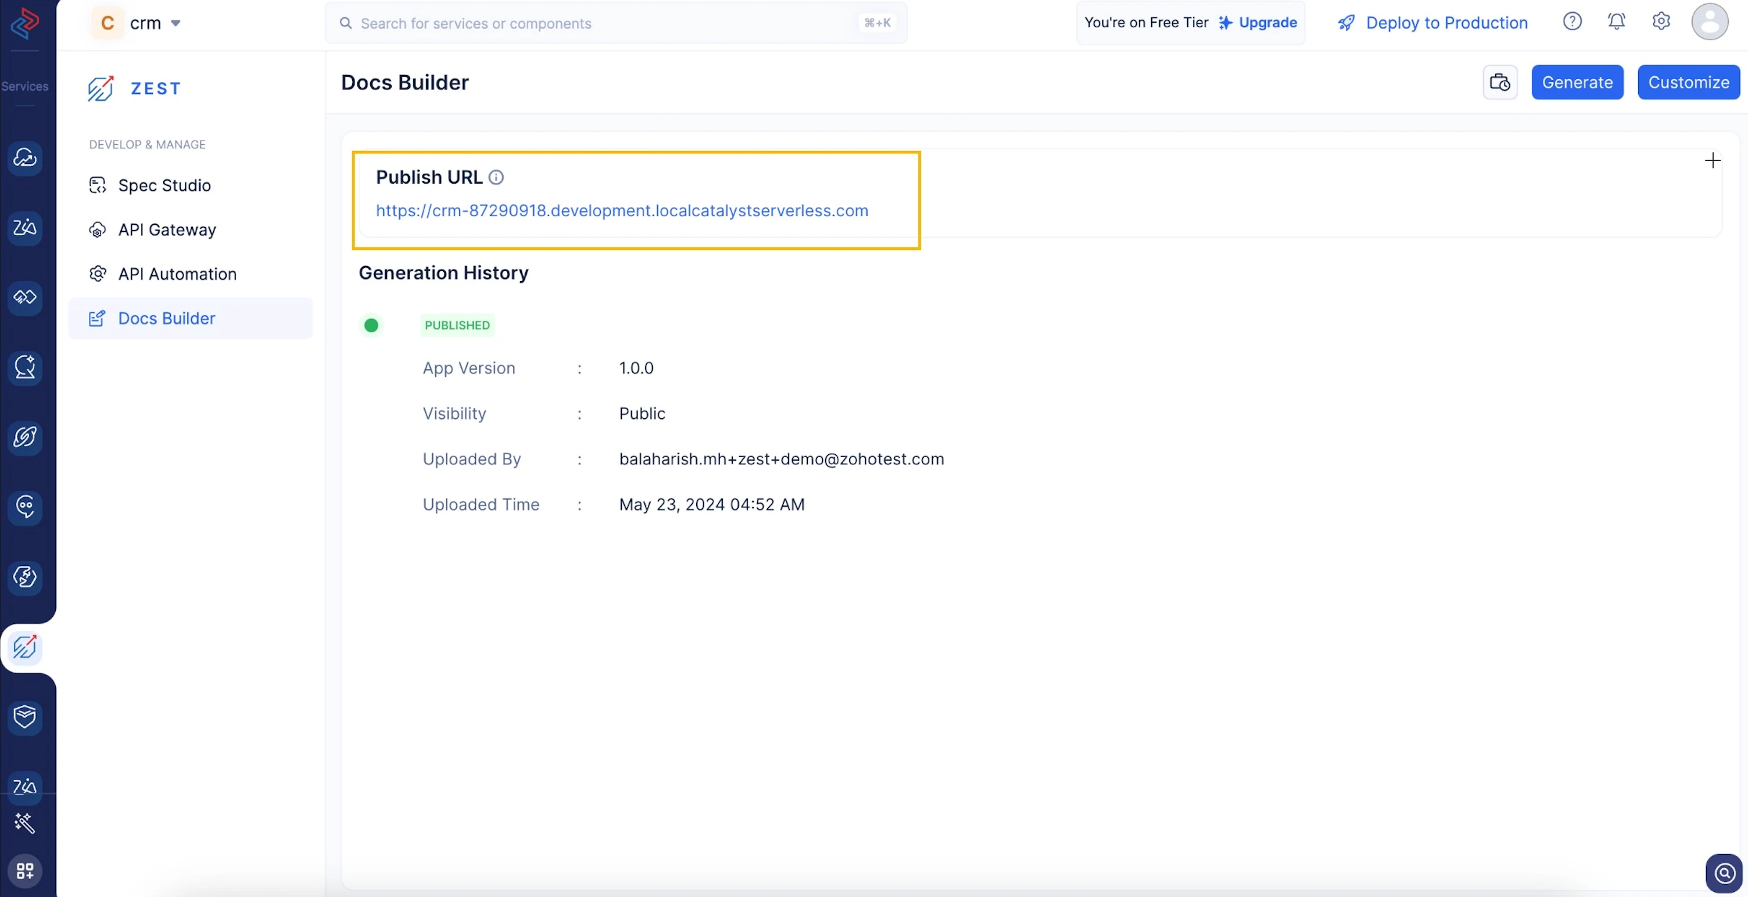Click the orange C project badge
1748x897 pixels.
tap(107, 23)
